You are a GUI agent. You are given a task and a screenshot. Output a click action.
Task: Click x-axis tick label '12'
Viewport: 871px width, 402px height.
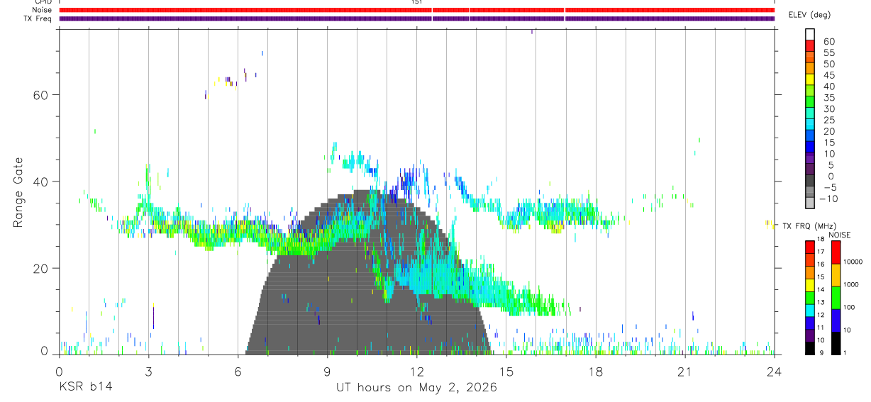[416, 371]
